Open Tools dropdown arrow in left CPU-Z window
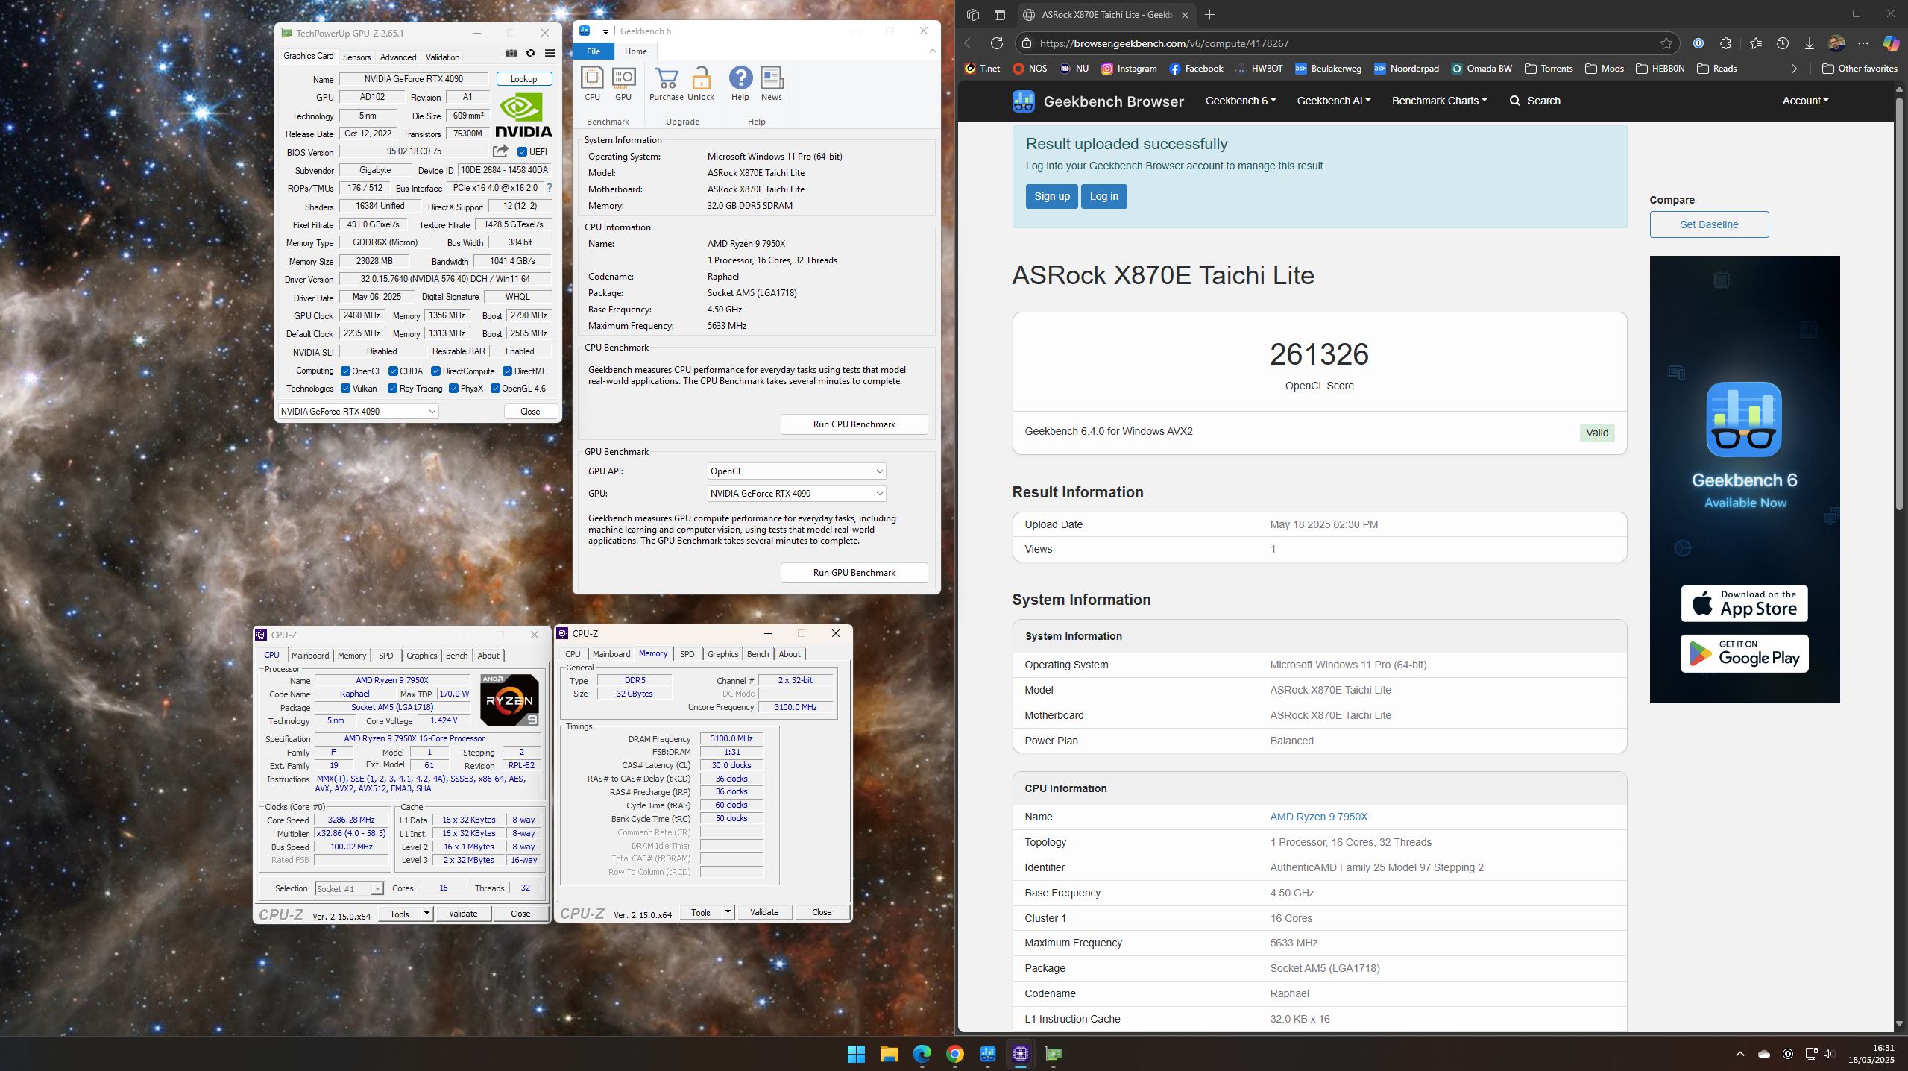The height and width of the screenshot is (1071, 1908). pos(426,914)
